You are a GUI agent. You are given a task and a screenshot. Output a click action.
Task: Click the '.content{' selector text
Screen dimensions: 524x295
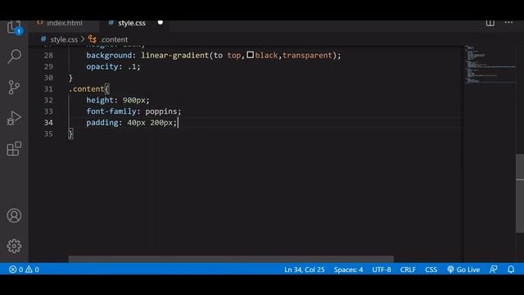pyautogui.click(x=88, y=89)
